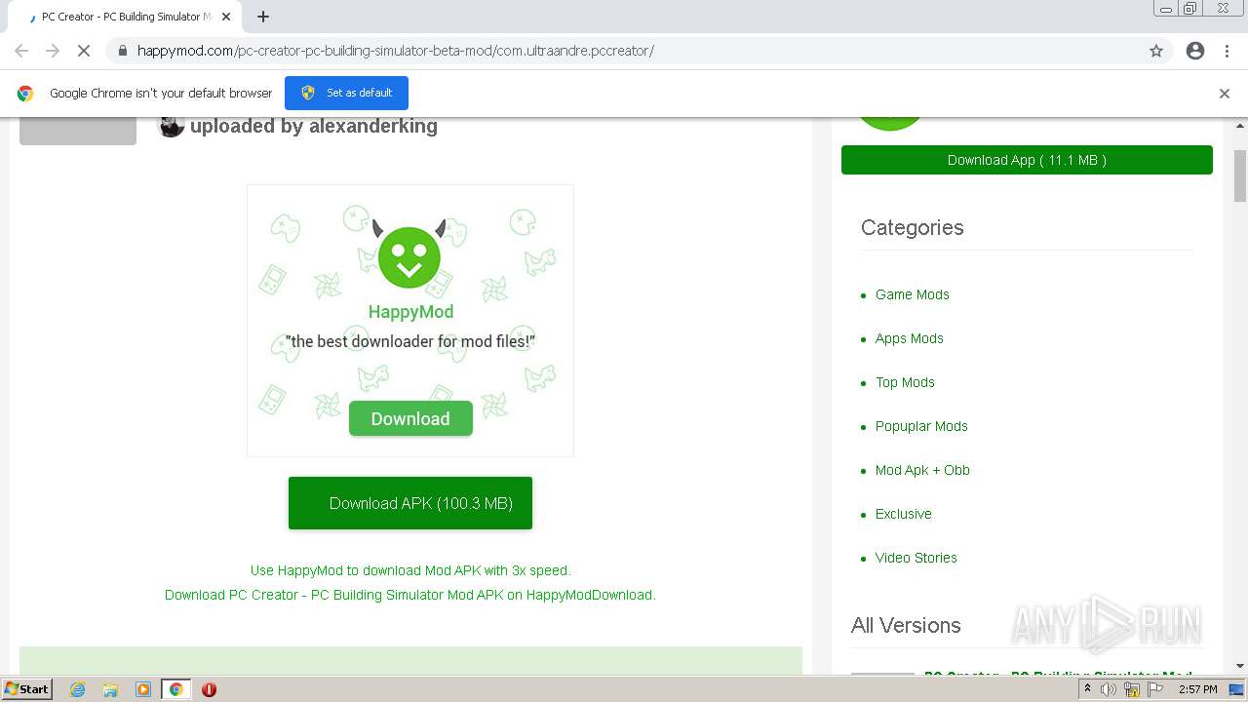
Task: Click the volume speaker tray icon
Action: pyautogui.click(x=1109, y=689)
